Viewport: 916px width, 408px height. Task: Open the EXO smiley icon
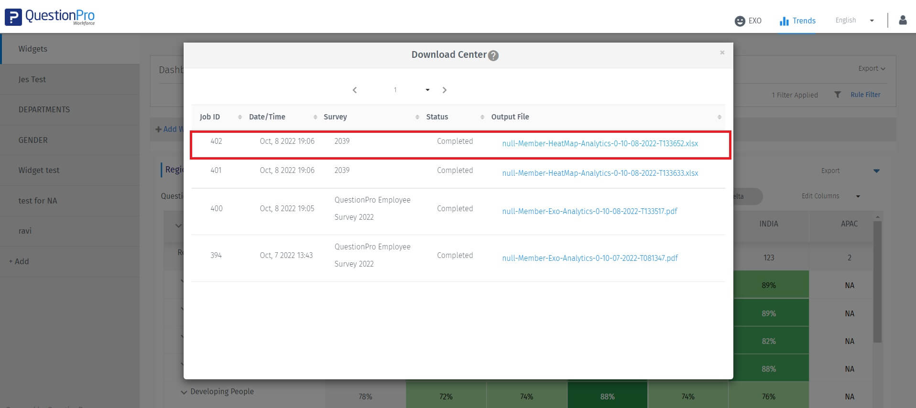pos(740,21)
